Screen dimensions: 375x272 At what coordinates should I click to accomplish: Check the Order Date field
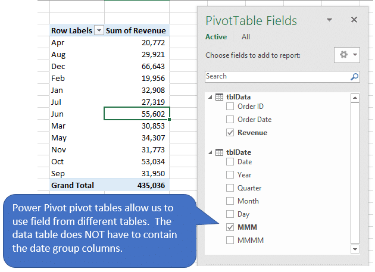point(230,120)
